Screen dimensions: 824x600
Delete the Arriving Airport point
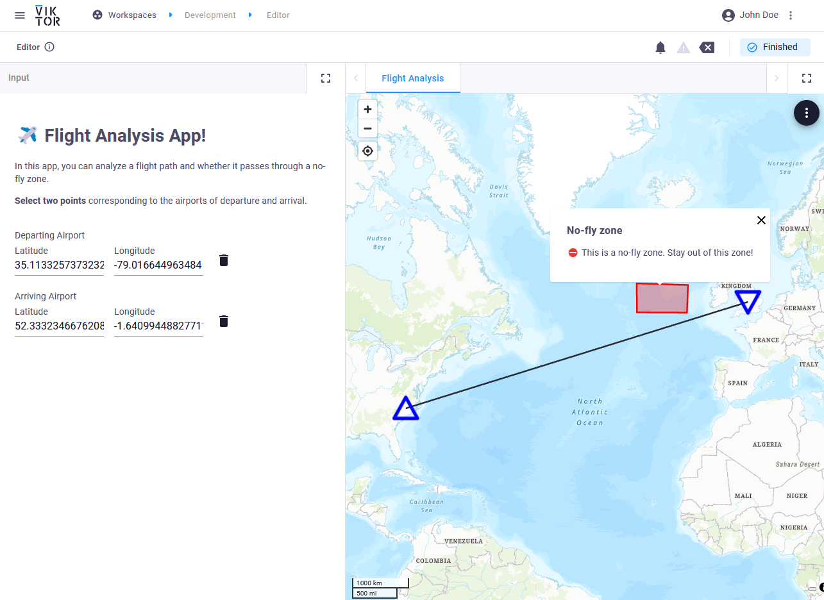224,321
